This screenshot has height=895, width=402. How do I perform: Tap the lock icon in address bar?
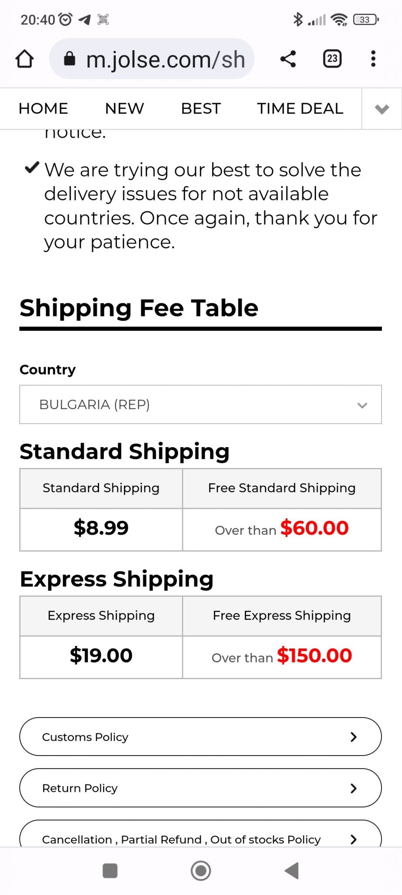tap(69, 59)
